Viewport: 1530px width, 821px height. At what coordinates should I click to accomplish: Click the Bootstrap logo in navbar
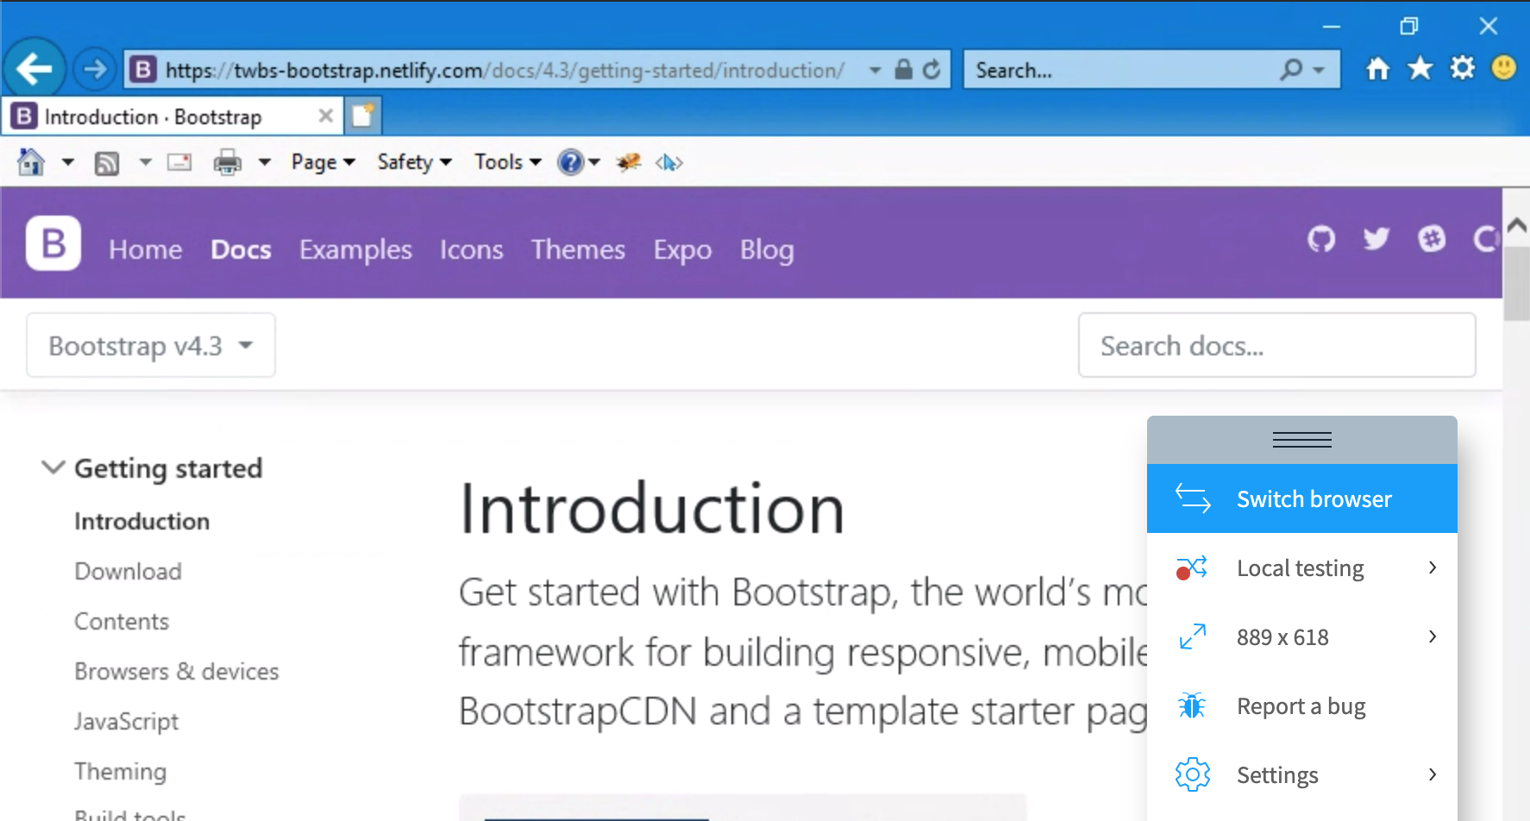tap(53, 243)
